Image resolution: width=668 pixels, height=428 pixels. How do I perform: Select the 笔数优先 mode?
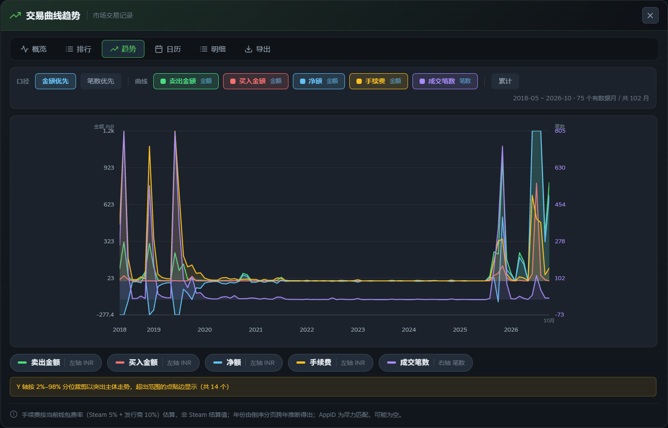click(101, 81)
